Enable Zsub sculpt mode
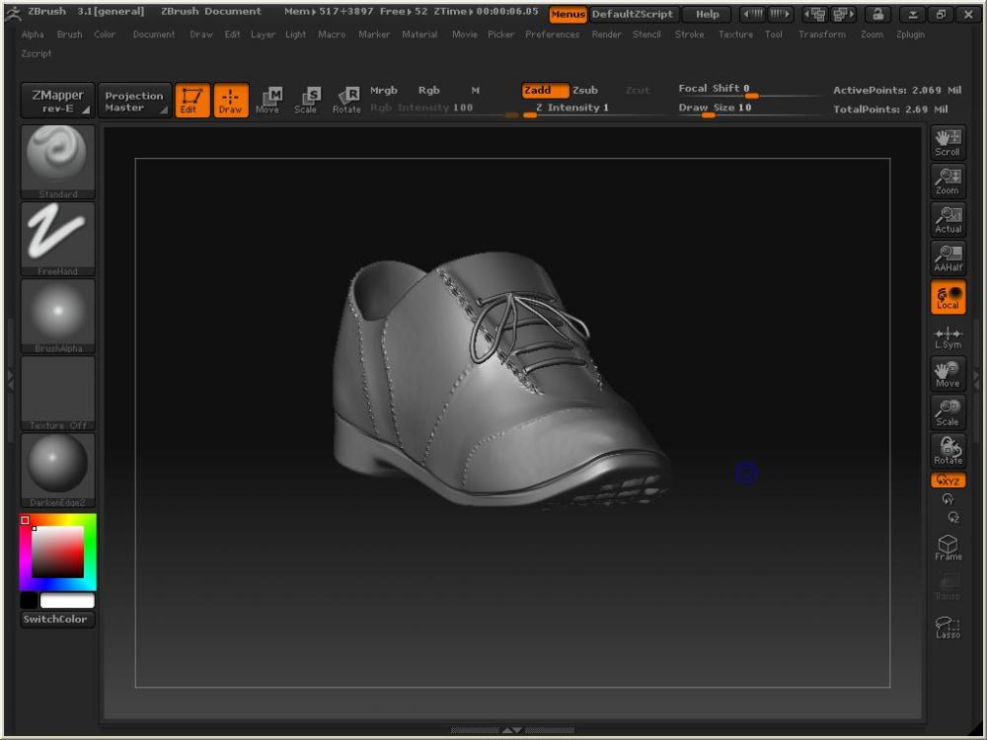Viewport: 987px width, 740px height. click(585, 90)
